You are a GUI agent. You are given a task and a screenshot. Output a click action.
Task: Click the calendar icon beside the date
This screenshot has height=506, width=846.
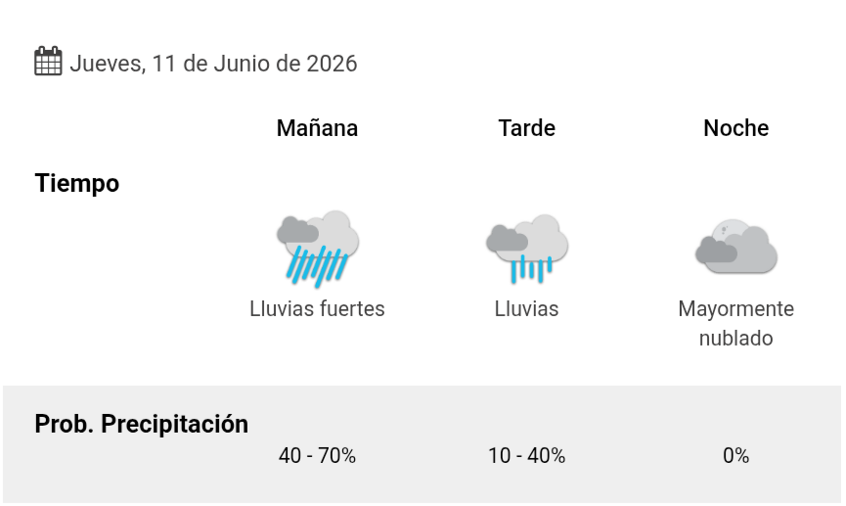[48, 61]
